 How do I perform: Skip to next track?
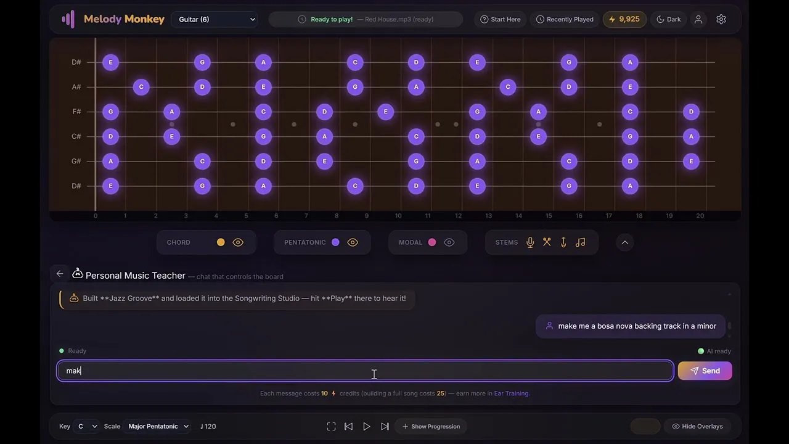click(x=385, y=426)
